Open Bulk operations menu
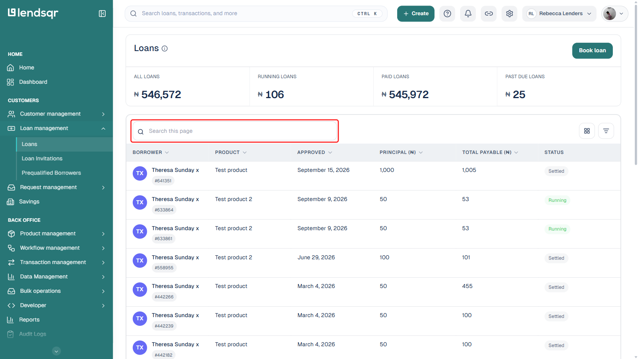638x359 pixels. point(56,291)
